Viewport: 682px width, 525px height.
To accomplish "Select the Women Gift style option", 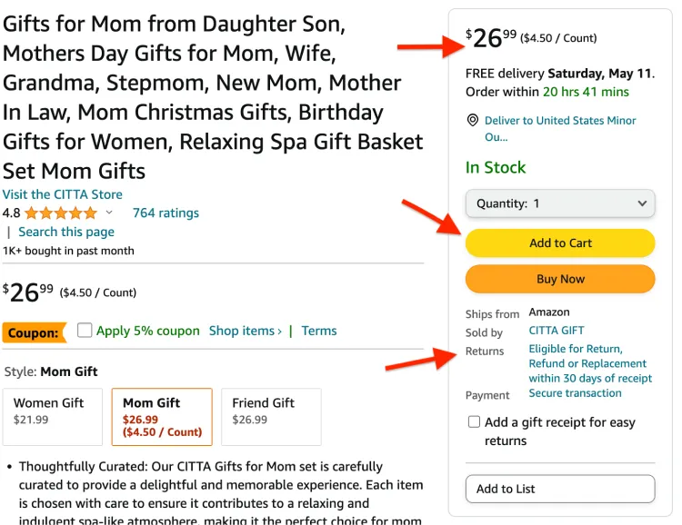I will pos(53,417).
